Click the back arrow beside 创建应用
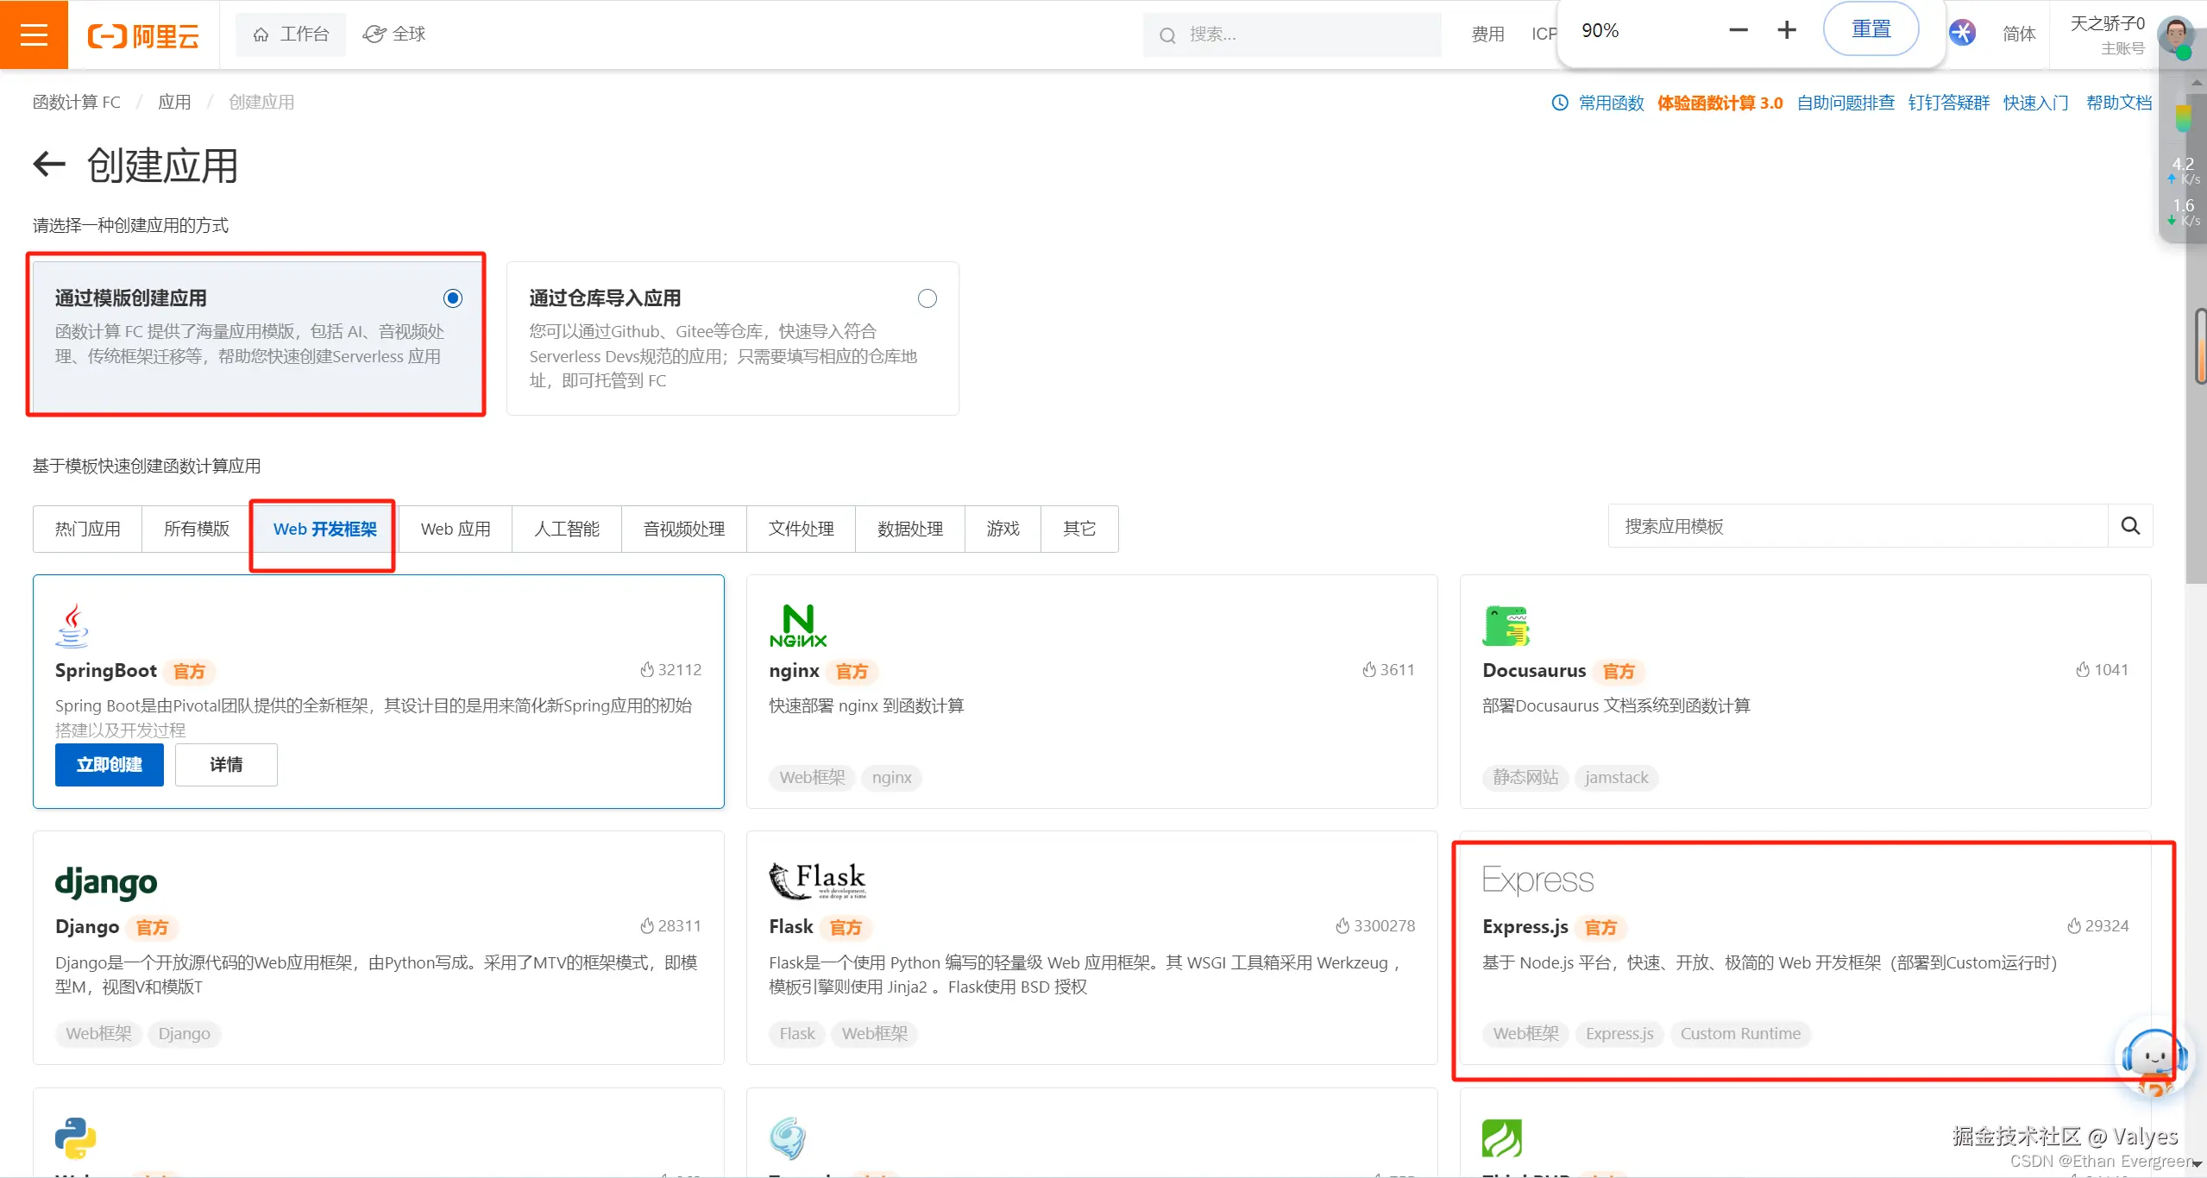Screen dimensions: 2207x1178 click(49, 164)
